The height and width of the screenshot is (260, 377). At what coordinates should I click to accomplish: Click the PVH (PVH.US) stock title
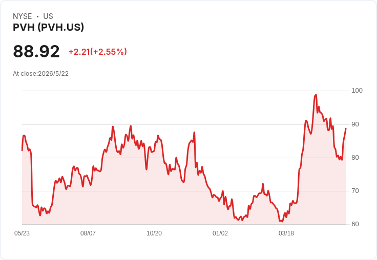48,27
